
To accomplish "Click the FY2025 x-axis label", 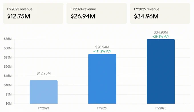I will click(161, 108).
